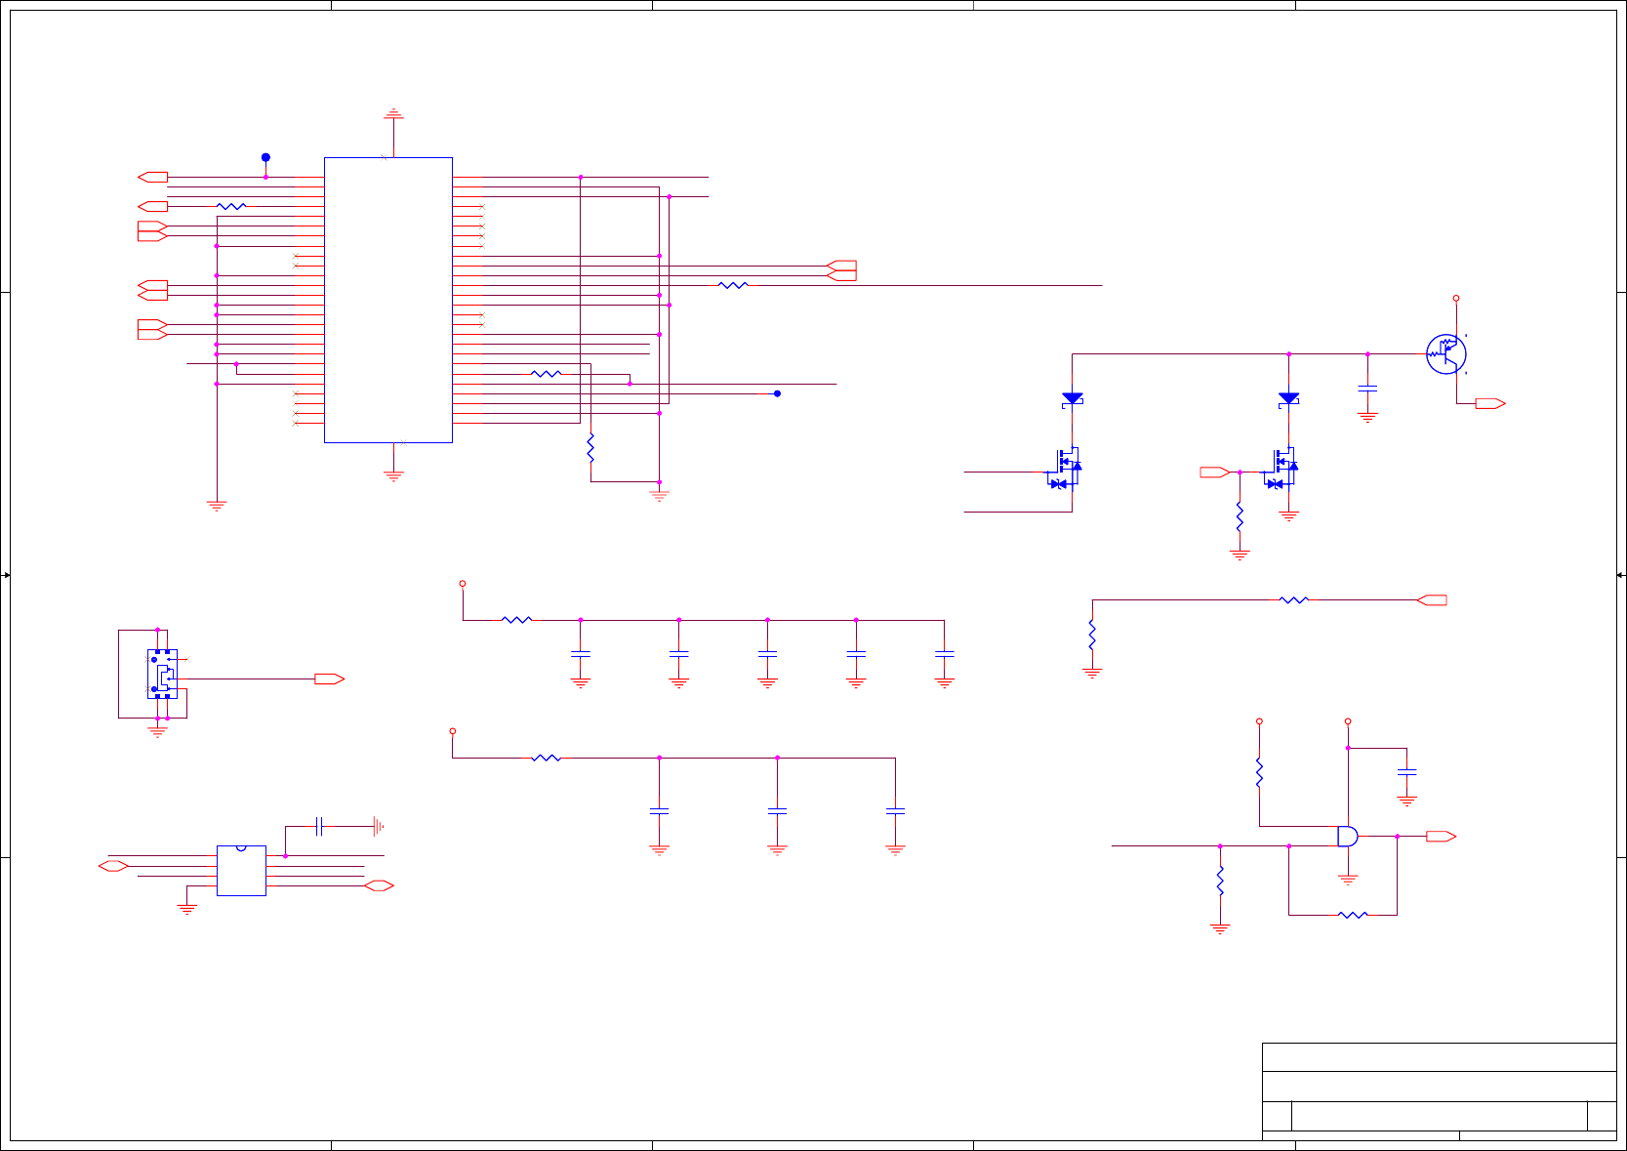
Task: Select the NPN transistor symbol
Action: tap(1446, 353)
